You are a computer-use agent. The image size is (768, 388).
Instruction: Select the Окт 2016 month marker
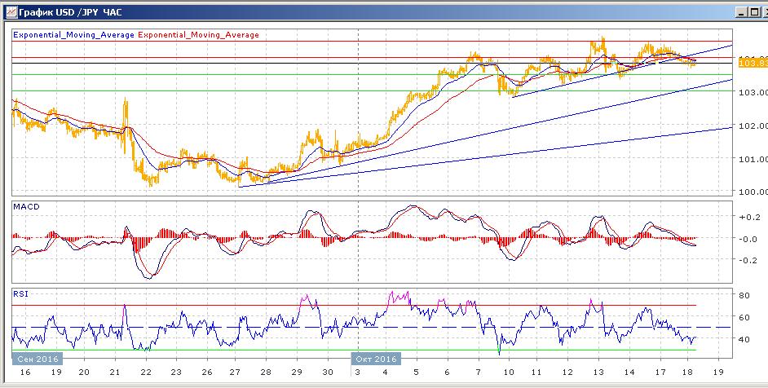(375, 359)
